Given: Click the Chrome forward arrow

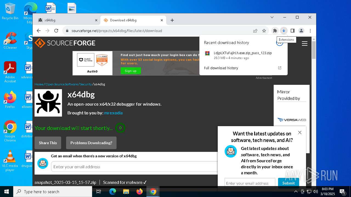Looking at the screenshot, I should (x=47, y=31).
